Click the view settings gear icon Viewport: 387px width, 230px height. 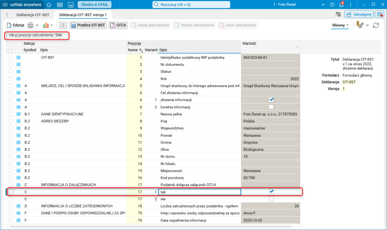click(360, 25)
